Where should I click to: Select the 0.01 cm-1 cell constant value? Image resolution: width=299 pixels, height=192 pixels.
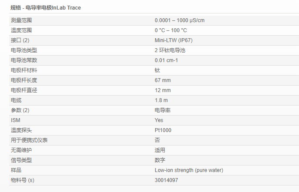[x=166, y=60]
